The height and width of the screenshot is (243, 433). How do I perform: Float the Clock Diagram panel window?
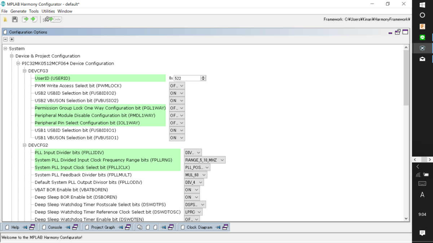pos(225,227)
